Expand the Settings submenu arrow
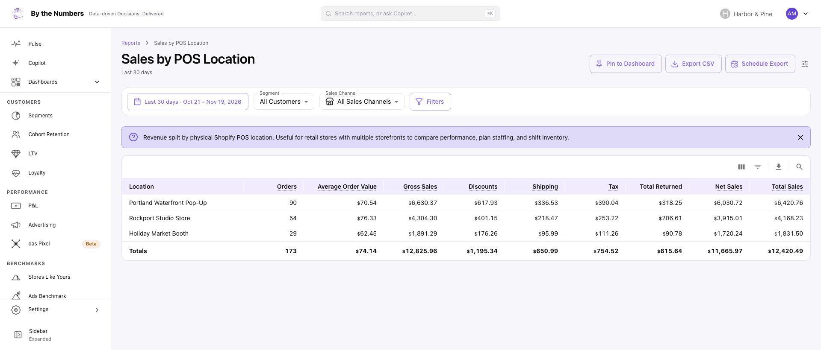Viewport: 821px width, 350px height. tap(97, 310)
